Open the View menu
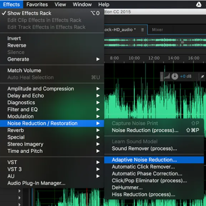 pyautogui.click(x=60, y=4)
